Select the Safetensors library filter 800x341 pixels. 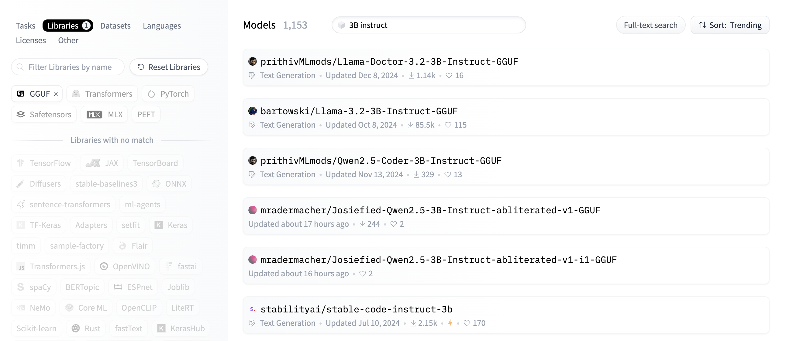click(x=43, y=114)
